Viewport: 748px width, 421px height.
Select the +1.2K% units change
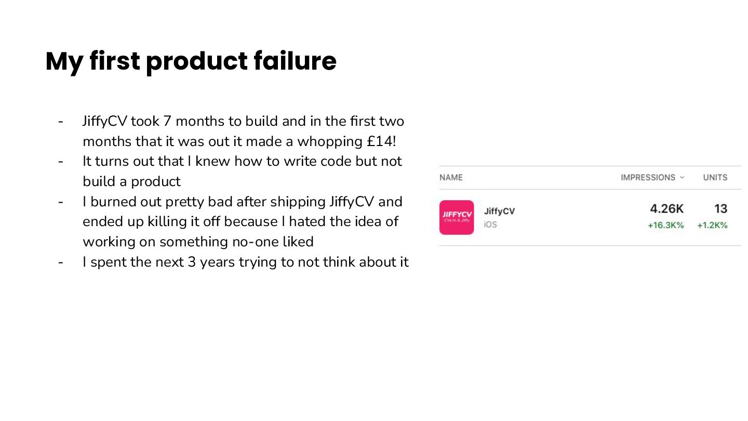tap(712, 226)
